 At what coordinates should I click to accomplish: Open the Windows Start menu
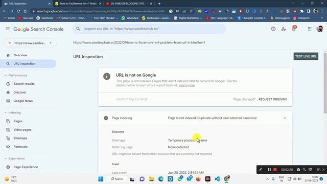click(x=101, y=179)
